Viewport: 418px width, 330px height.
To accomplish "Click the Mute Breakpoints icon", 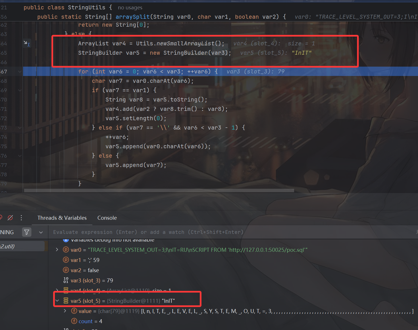I will 10,218.
